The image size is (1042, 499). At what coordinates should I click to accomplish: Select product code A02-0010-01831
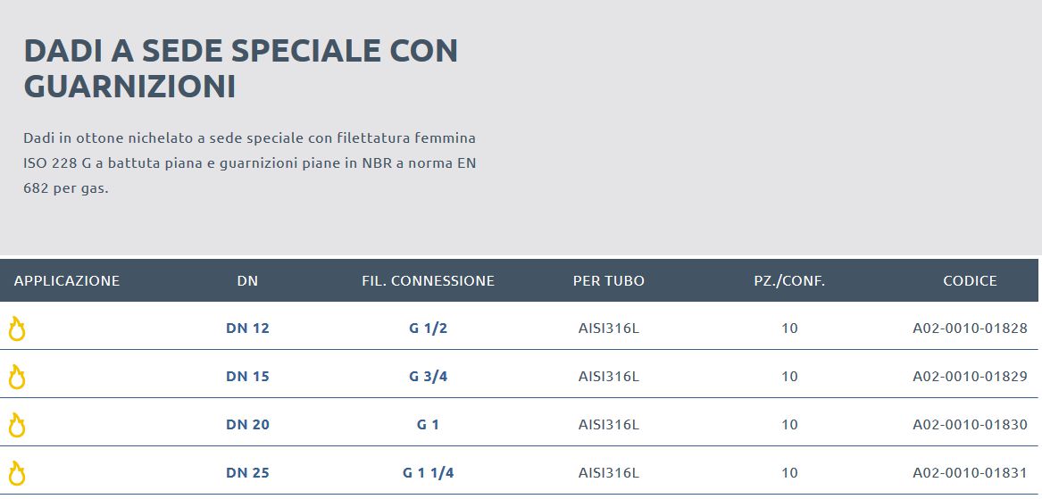970,473
